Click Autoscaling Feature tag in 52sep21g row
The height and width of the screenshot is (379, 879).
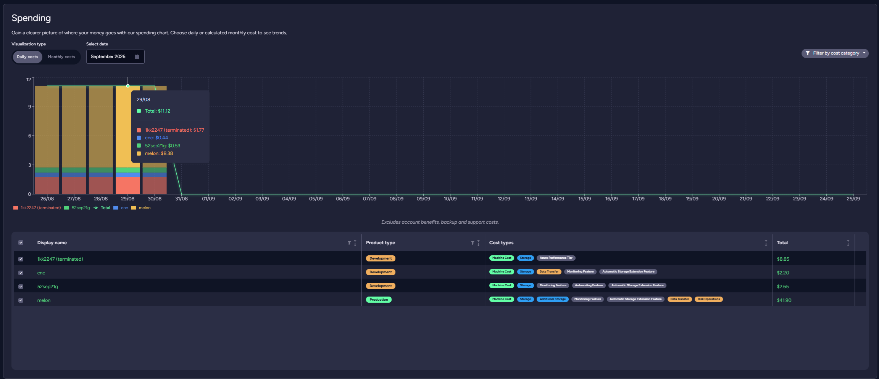point(589,285)
